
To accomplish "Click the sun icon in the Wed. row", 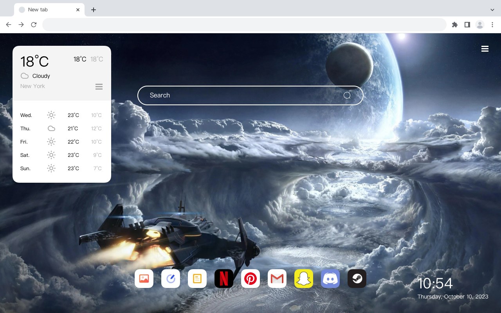I will (x=51, y=115).
